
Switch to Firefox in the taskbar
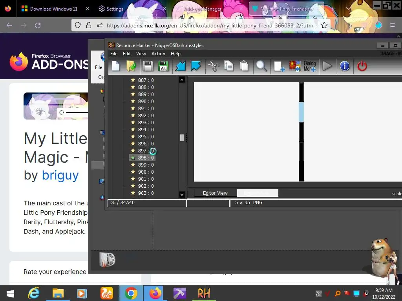pyautogui.click(x=155, y=293)
